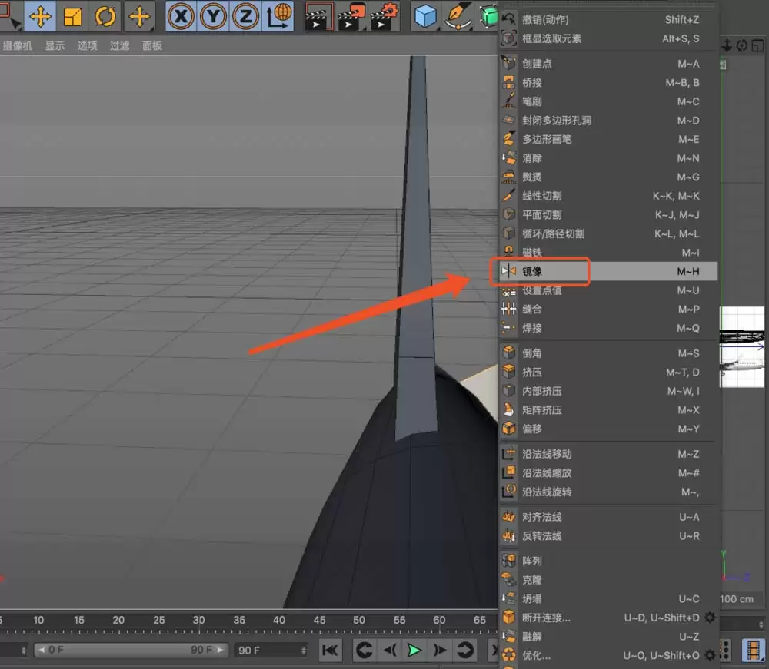Select the Rotate tool

[x=105, y=15]
